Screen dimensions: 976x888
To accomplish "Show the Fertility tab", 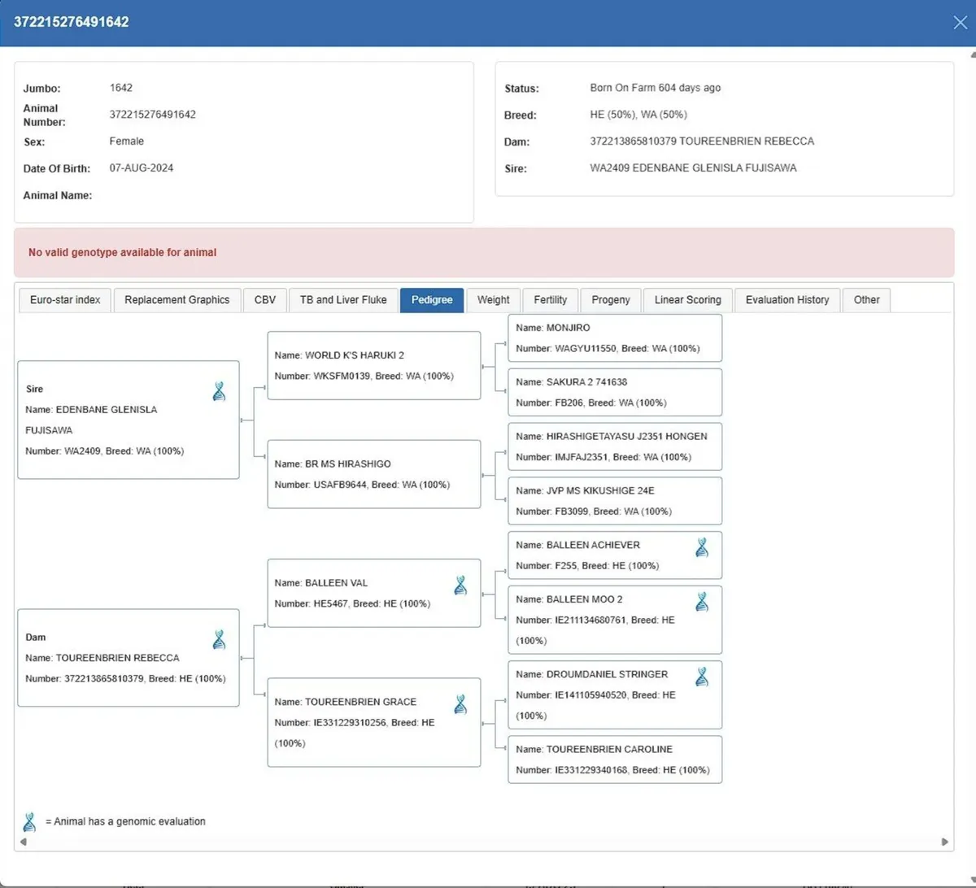I will pos(550,300).
